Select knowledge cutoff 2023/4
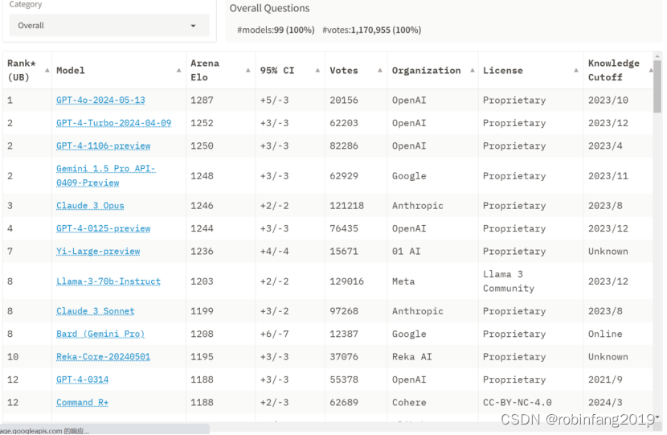Viewport: 667px width, 435px height. pyautogui.click(x=605, y=146)
